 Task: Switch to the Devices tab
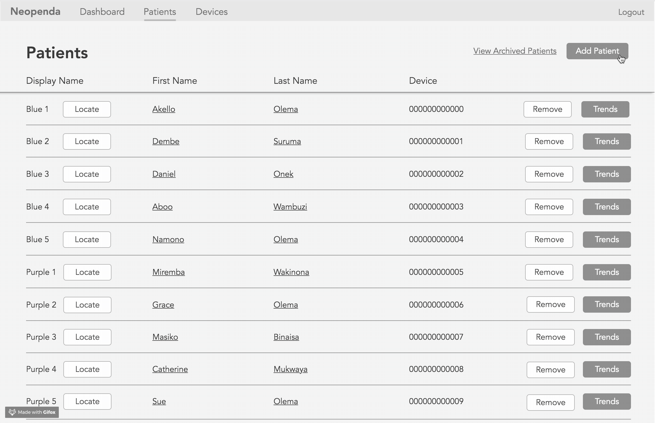[x=211, y=11]
